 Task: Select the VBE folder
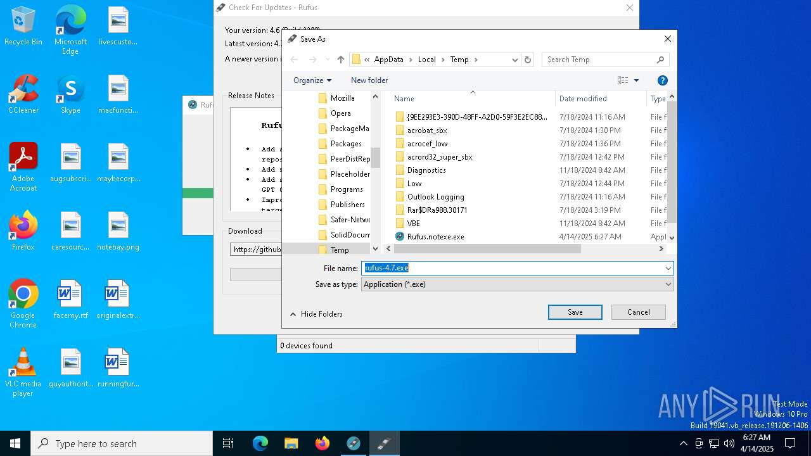(x=414, y=224)
